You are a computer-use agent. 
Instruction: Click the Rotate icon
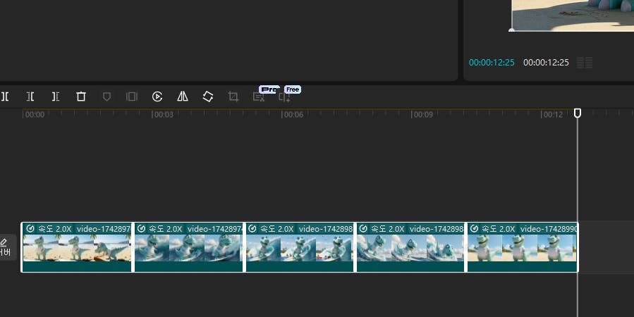(208, 97)
